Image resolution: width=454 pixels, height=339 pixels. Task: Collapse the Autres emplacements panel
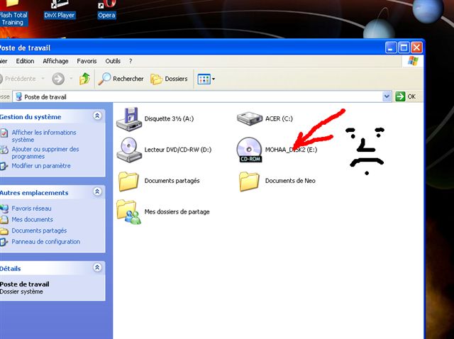(97, 191)
